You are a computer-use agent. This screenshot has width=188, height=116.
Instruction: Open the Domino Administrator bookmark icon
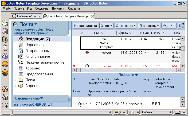5,64
